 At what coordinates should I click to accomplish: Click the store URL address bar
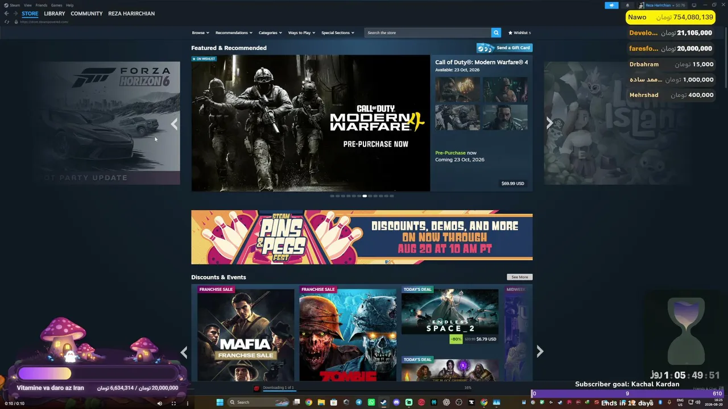[44, 22]
